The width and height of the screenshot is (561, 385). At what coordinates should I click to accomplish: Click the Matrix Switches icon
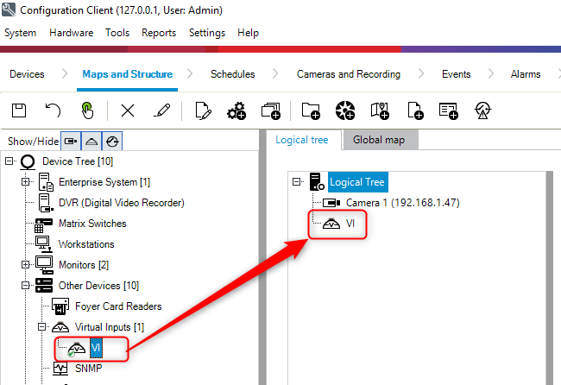point(44,225)
